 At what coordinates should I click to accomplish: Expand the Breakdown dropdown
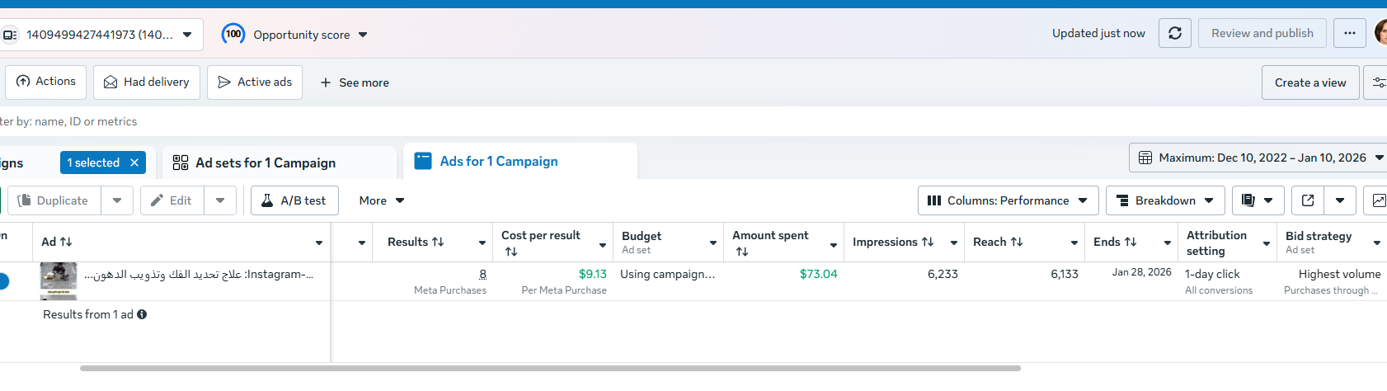coord(1165,200)
